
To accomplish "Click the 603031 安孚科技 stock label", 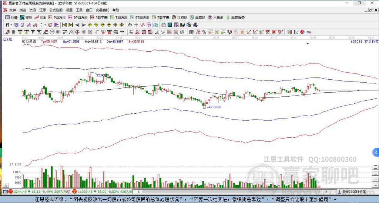I will point(365,41).
